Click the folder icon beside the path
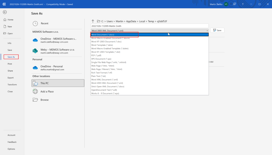The width and height of the screenshot is (272, 155). click(99, 21)
